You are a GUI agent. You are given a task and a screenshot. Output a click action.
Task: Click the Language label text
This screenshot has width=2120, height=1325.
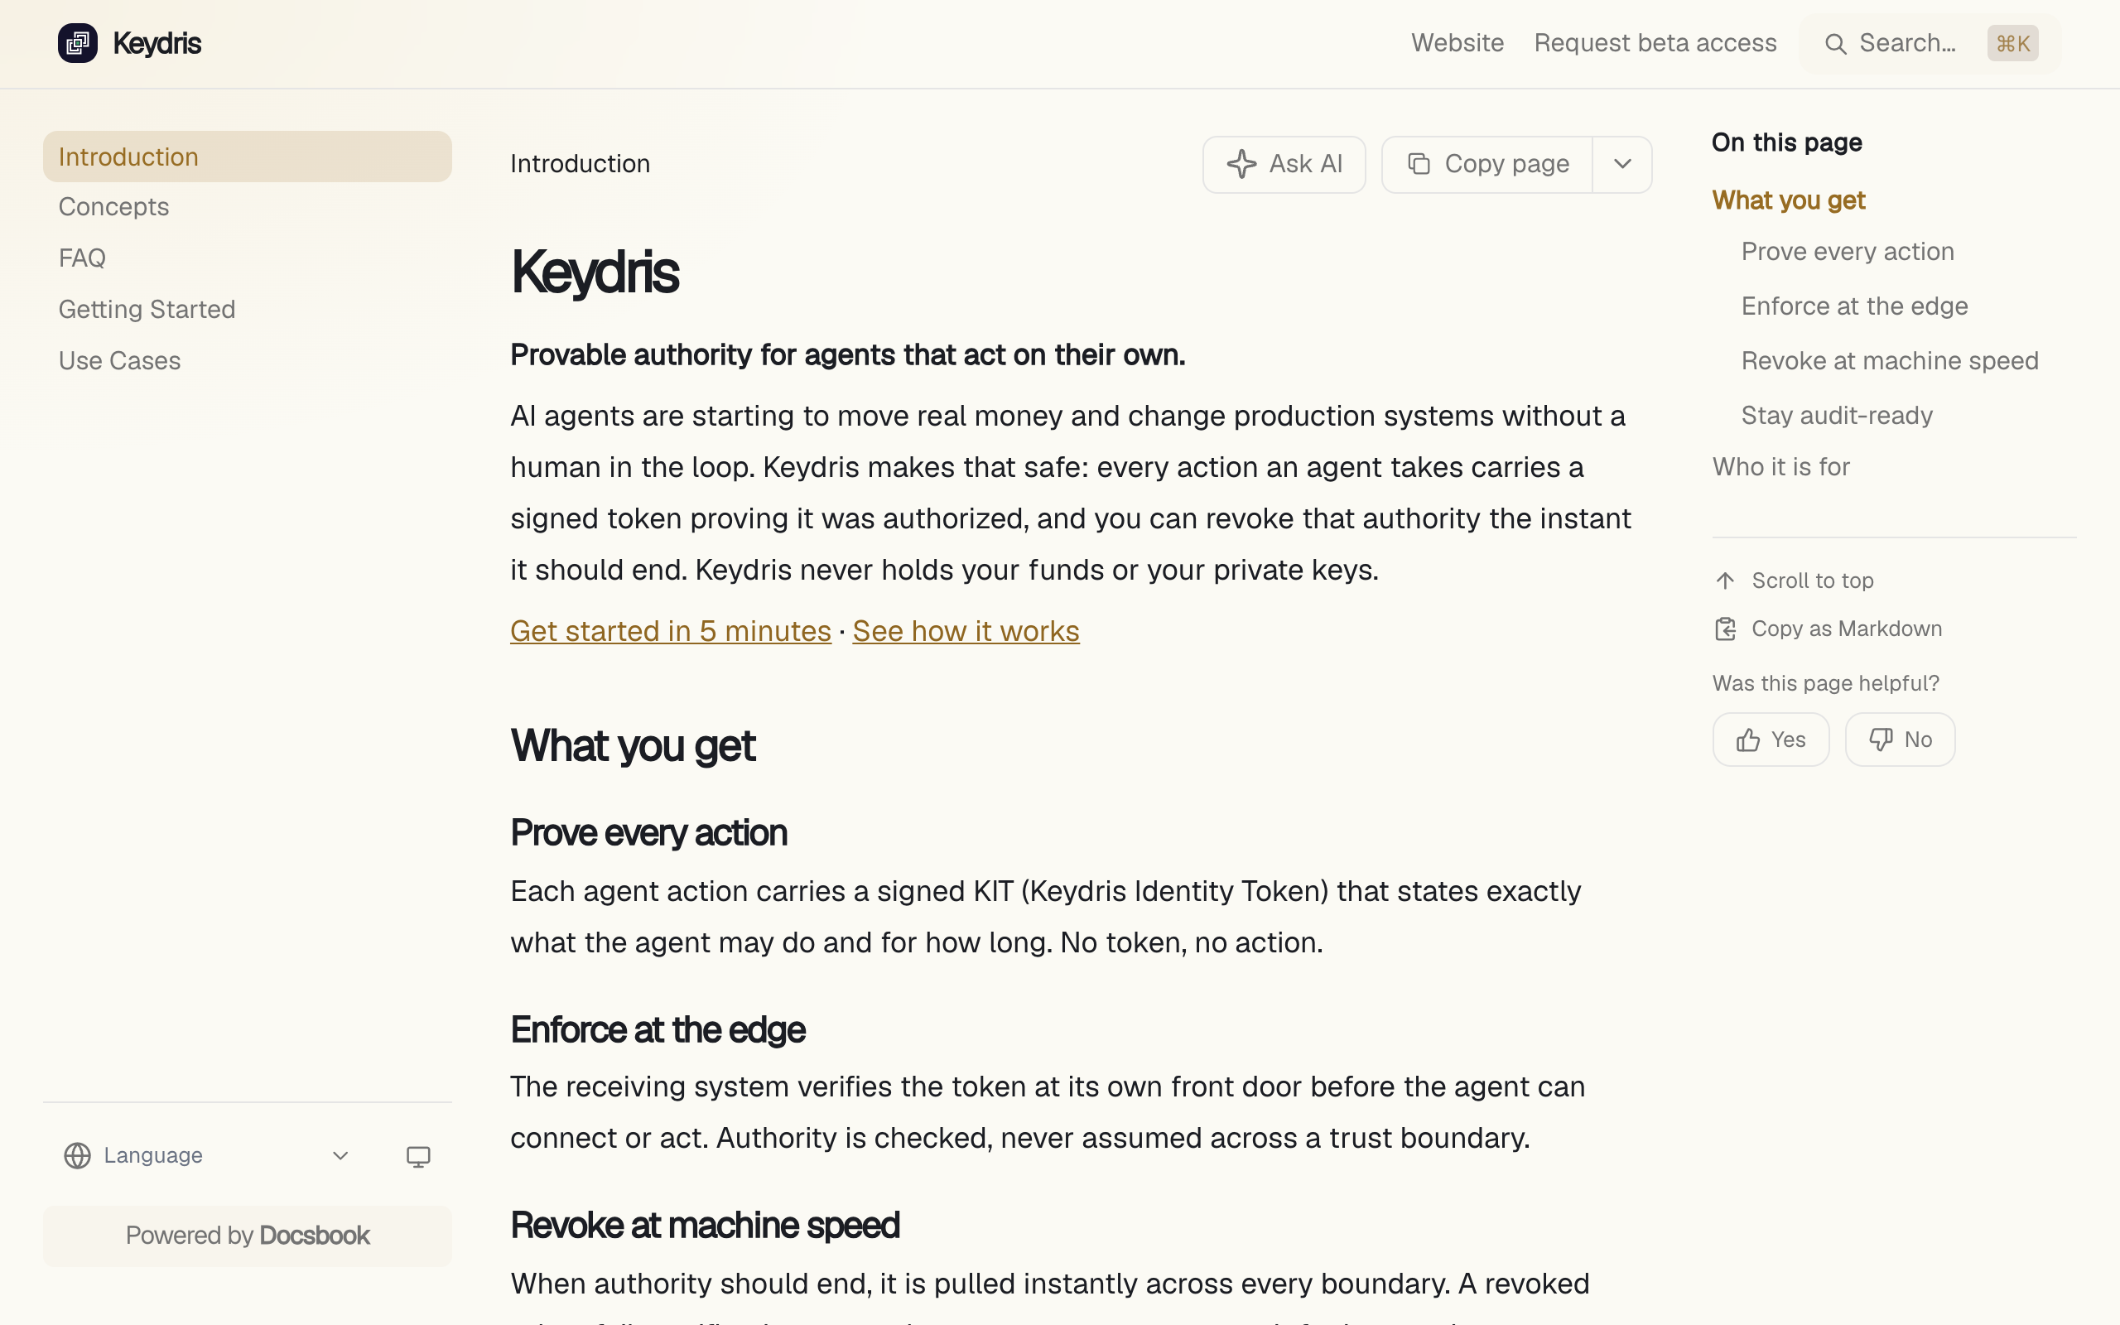(152, 1156)
